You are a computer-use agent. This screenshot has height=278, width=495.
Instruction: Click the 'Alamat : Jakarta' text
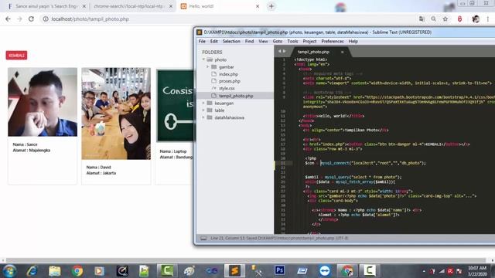pos(101,173)
